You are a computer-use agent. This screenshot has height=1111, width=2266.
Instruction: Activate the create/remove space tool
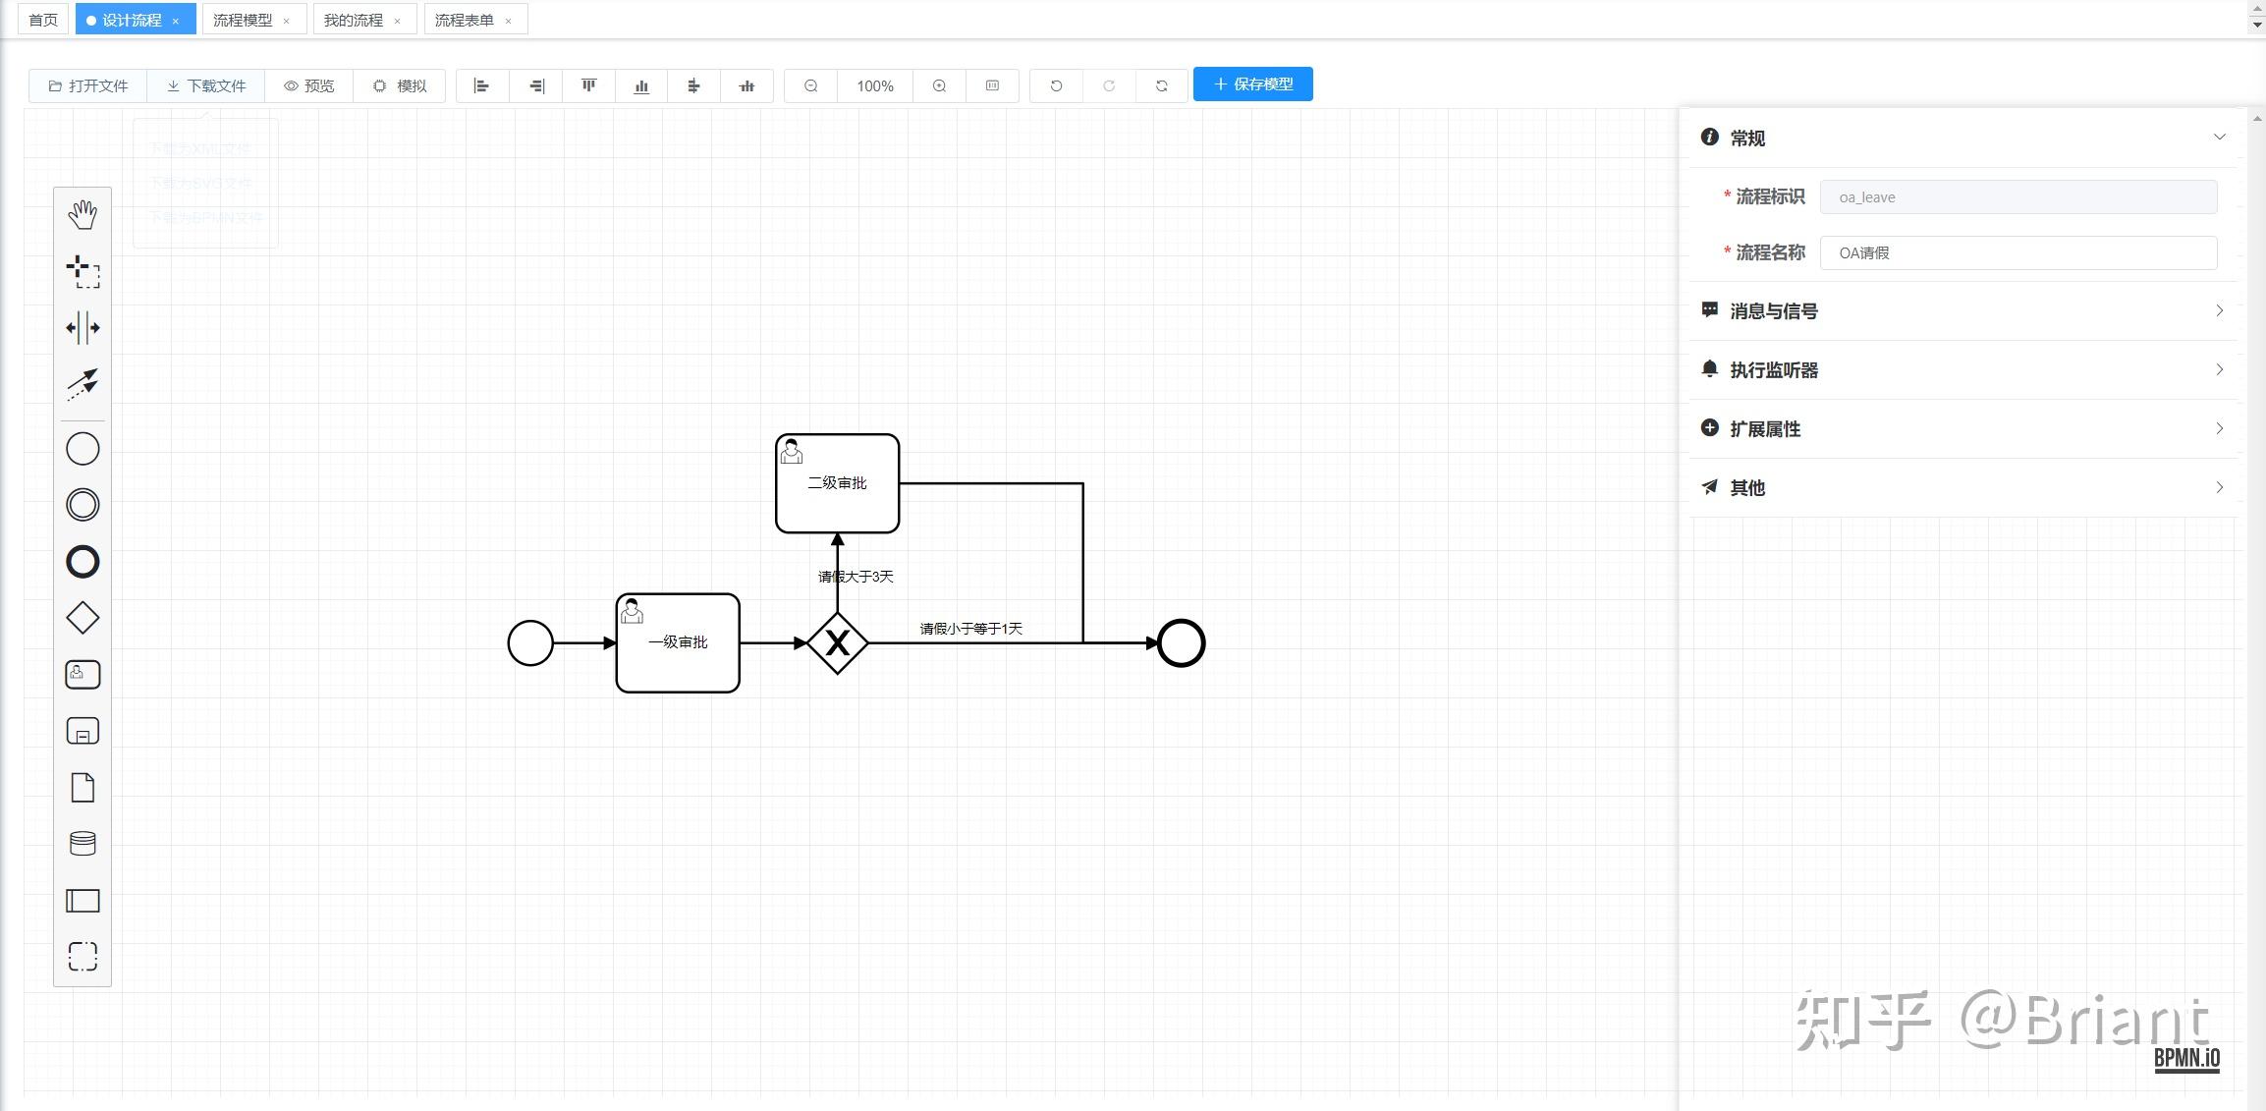83,327
